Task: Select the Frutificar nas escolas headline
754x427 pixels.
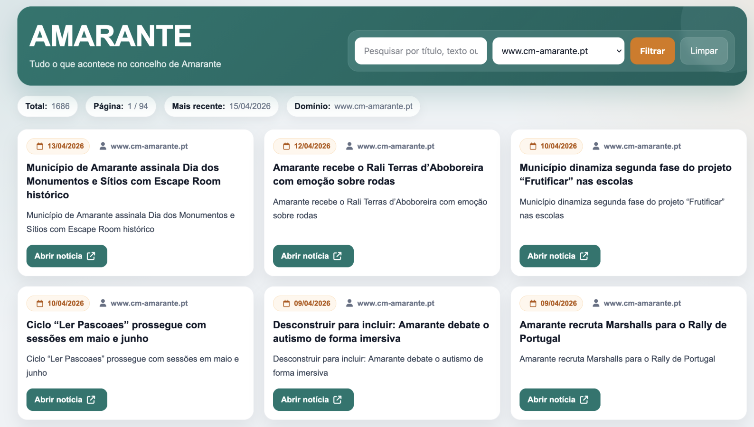Action: 625,174
